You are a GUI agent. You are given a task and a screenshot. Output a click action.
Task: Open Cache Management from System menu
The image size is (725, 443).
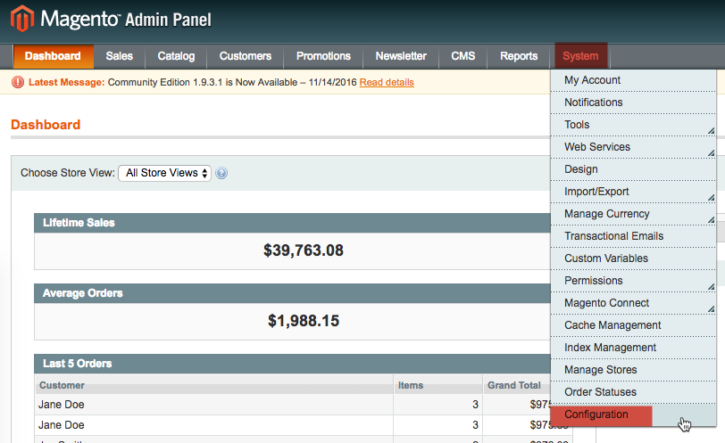click(x=612, y=325)
